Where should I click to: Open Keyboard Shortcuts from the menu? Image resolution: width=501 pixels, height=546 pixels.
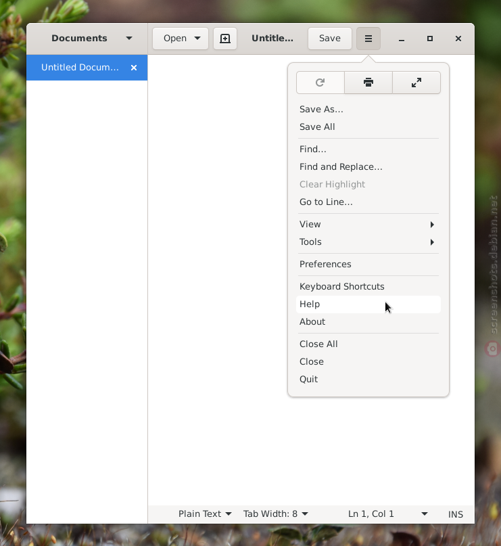tap(368, 287)
